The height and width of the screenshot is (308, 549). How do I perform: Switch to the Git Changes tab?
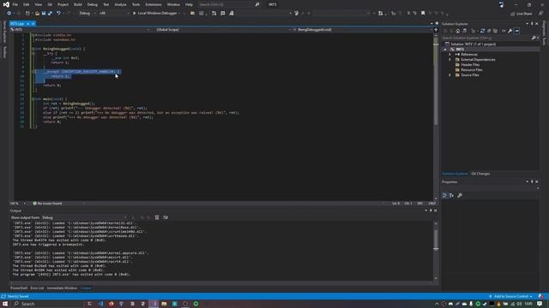480,174
